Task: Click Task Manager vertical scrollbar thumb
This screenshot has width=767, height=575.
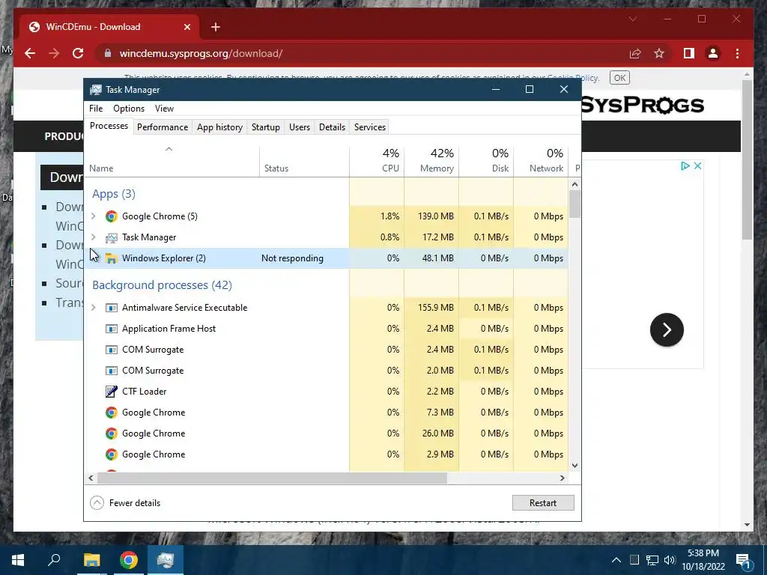Action: [x=575, y=204]
